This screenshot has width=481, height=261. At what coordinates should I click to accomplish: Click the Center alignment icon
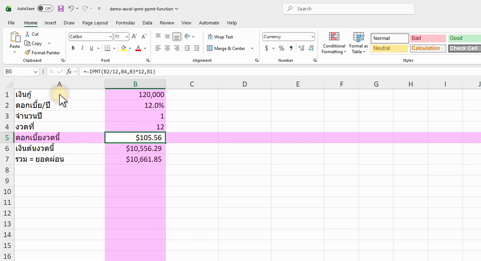click(x=167, y=48)
